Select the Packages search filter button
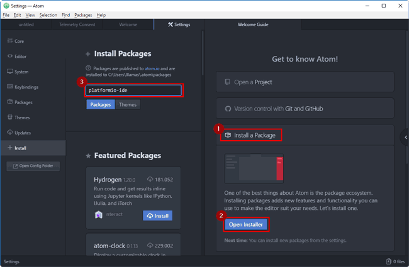This screenshot has width=409, height=267. coord(101,105)
